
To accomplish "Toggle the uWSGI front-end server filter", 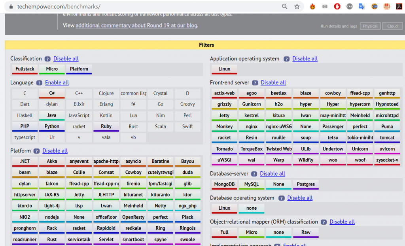I will 225,160.
